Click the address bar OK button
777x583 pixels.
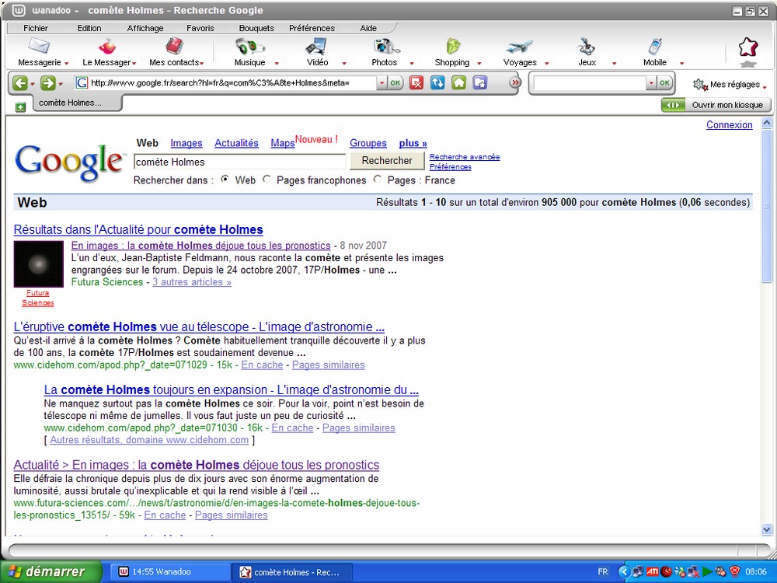(x=395, y=83)
